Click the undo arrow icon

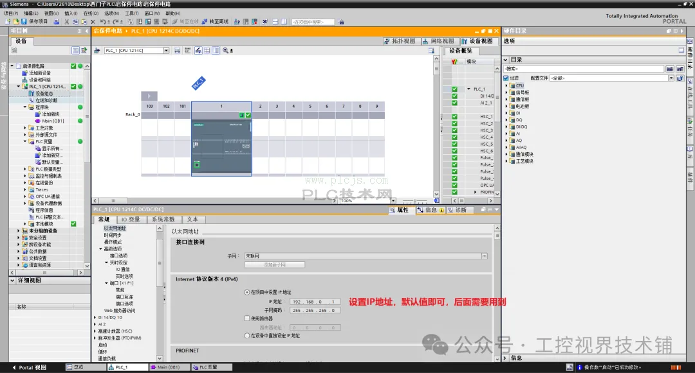pos(103,21)
